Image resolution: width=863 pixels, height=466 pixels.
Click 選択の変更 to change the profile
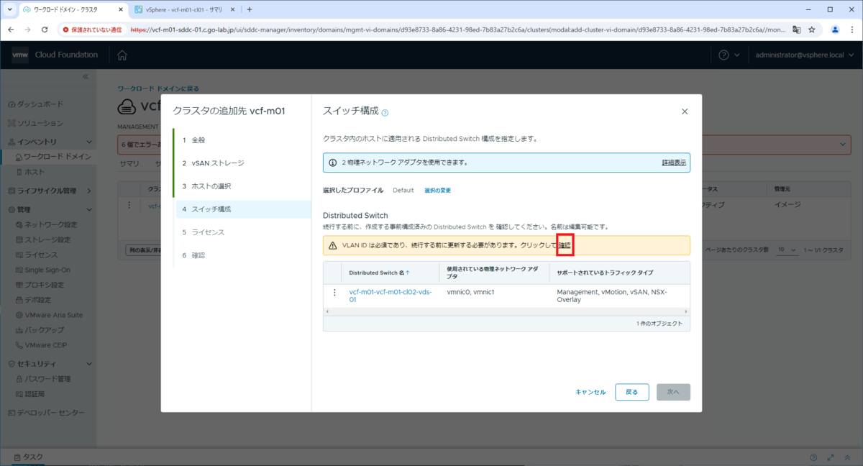pyautogui.click(x=437, y=191)
